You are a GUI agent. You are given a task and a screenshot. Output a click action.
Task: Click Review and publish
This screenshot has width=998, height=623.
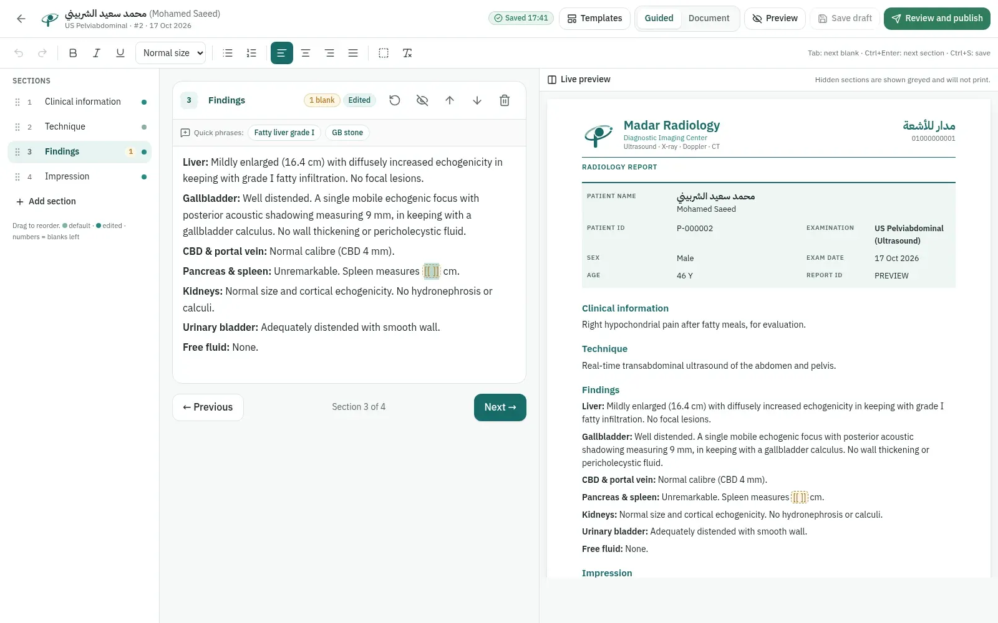pos(937,19)
